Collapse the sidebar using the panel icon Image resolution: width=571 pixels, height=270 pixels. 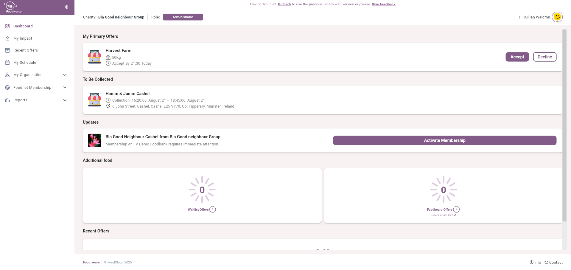coord(66,7)
